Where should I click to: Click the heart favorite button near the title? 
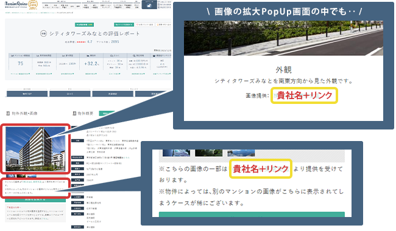pos(144,25)
